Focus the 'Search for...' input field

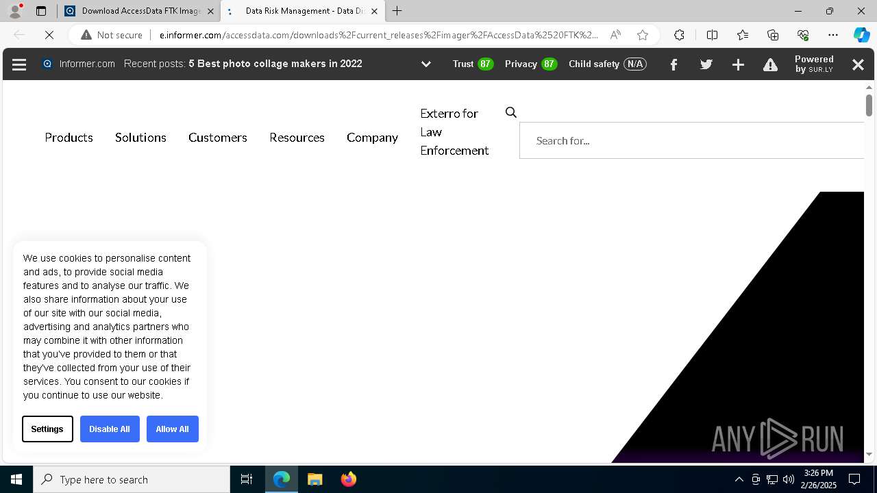pos(692,140)
